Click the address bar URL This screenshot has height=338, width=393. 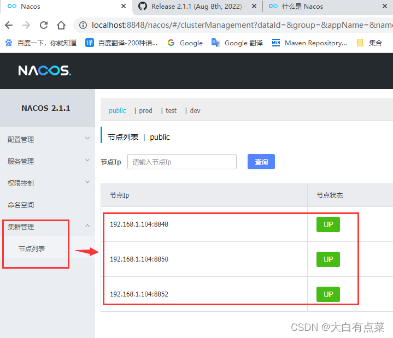coord(242,25)
